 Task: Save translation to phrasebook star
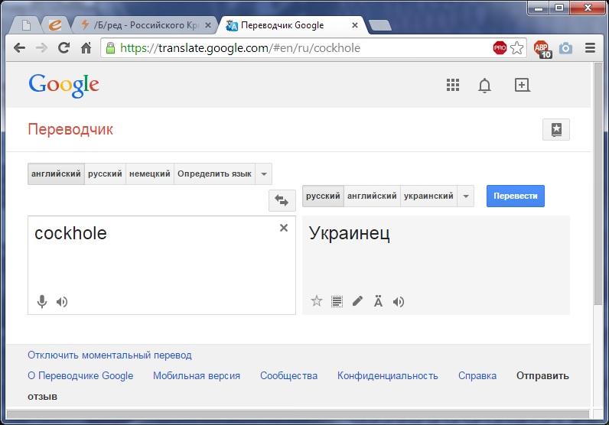[317, 301]
